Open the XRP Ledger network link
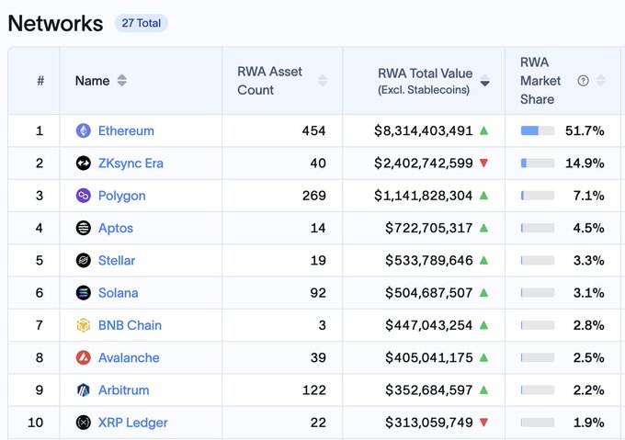Image resolution: width=625 pixels, height=440 pixels. pos(132,423)
